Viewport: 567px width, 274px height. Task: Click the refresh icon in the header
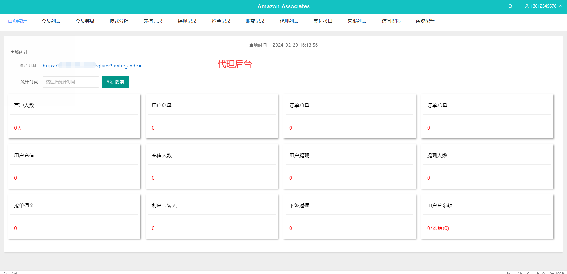point(510,6)
